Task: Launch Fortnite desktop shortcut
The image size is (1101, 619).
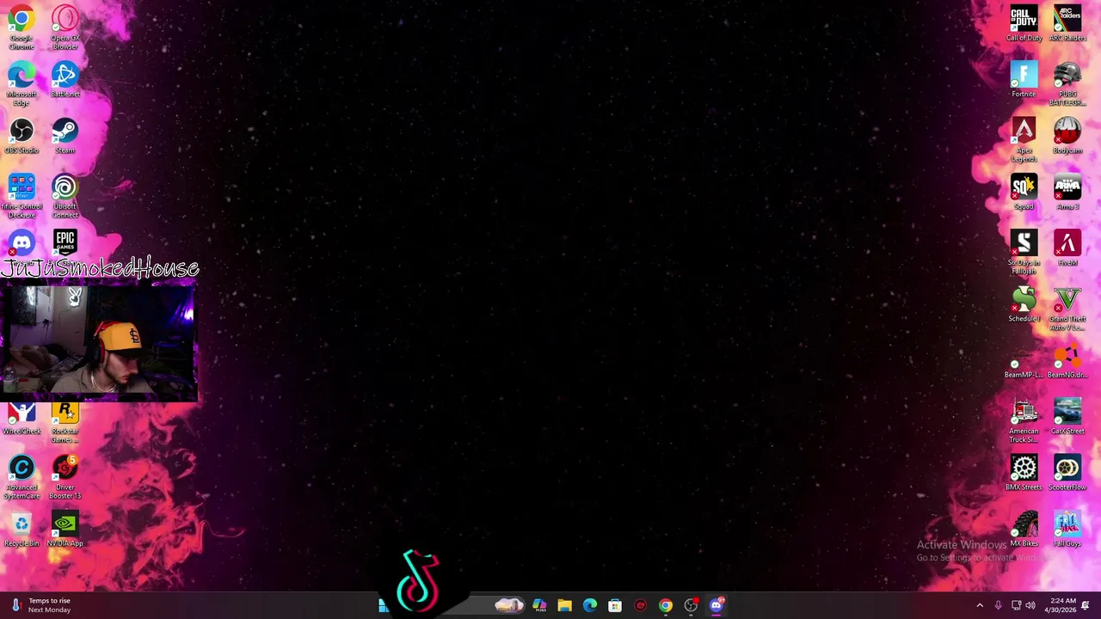Action: click(x=1024, y=79)
